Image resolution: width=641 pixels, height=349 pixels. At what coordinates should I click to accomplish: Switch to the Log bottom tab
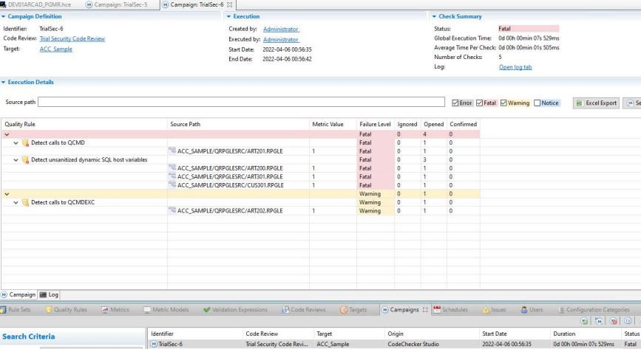tap(49, 294)
